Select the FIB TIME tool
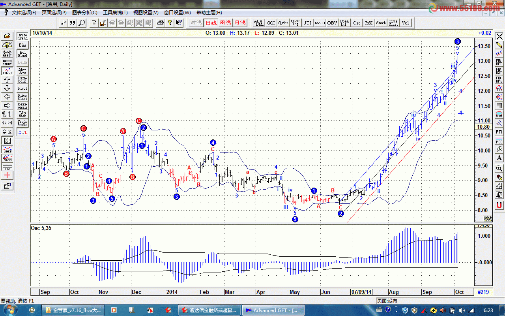Image resolution: width=505 pixels, height=316 pixels. [499, 80]
